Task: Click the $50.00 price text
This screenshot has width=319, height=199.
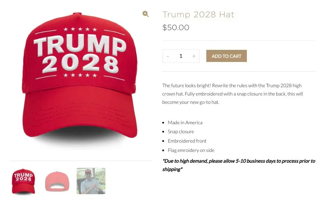Action: pos(176,27)
